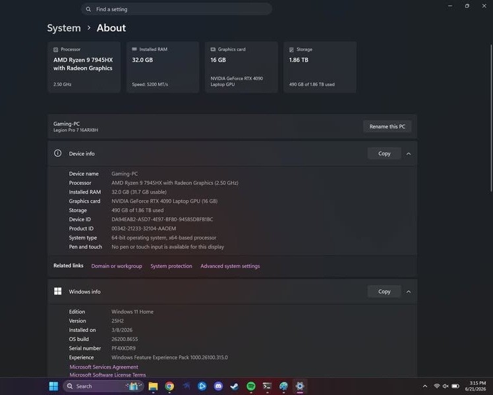Open the globe paint-palette app in taskbar
This screenshot has width=493, height=395.
[x=283, y=386]
